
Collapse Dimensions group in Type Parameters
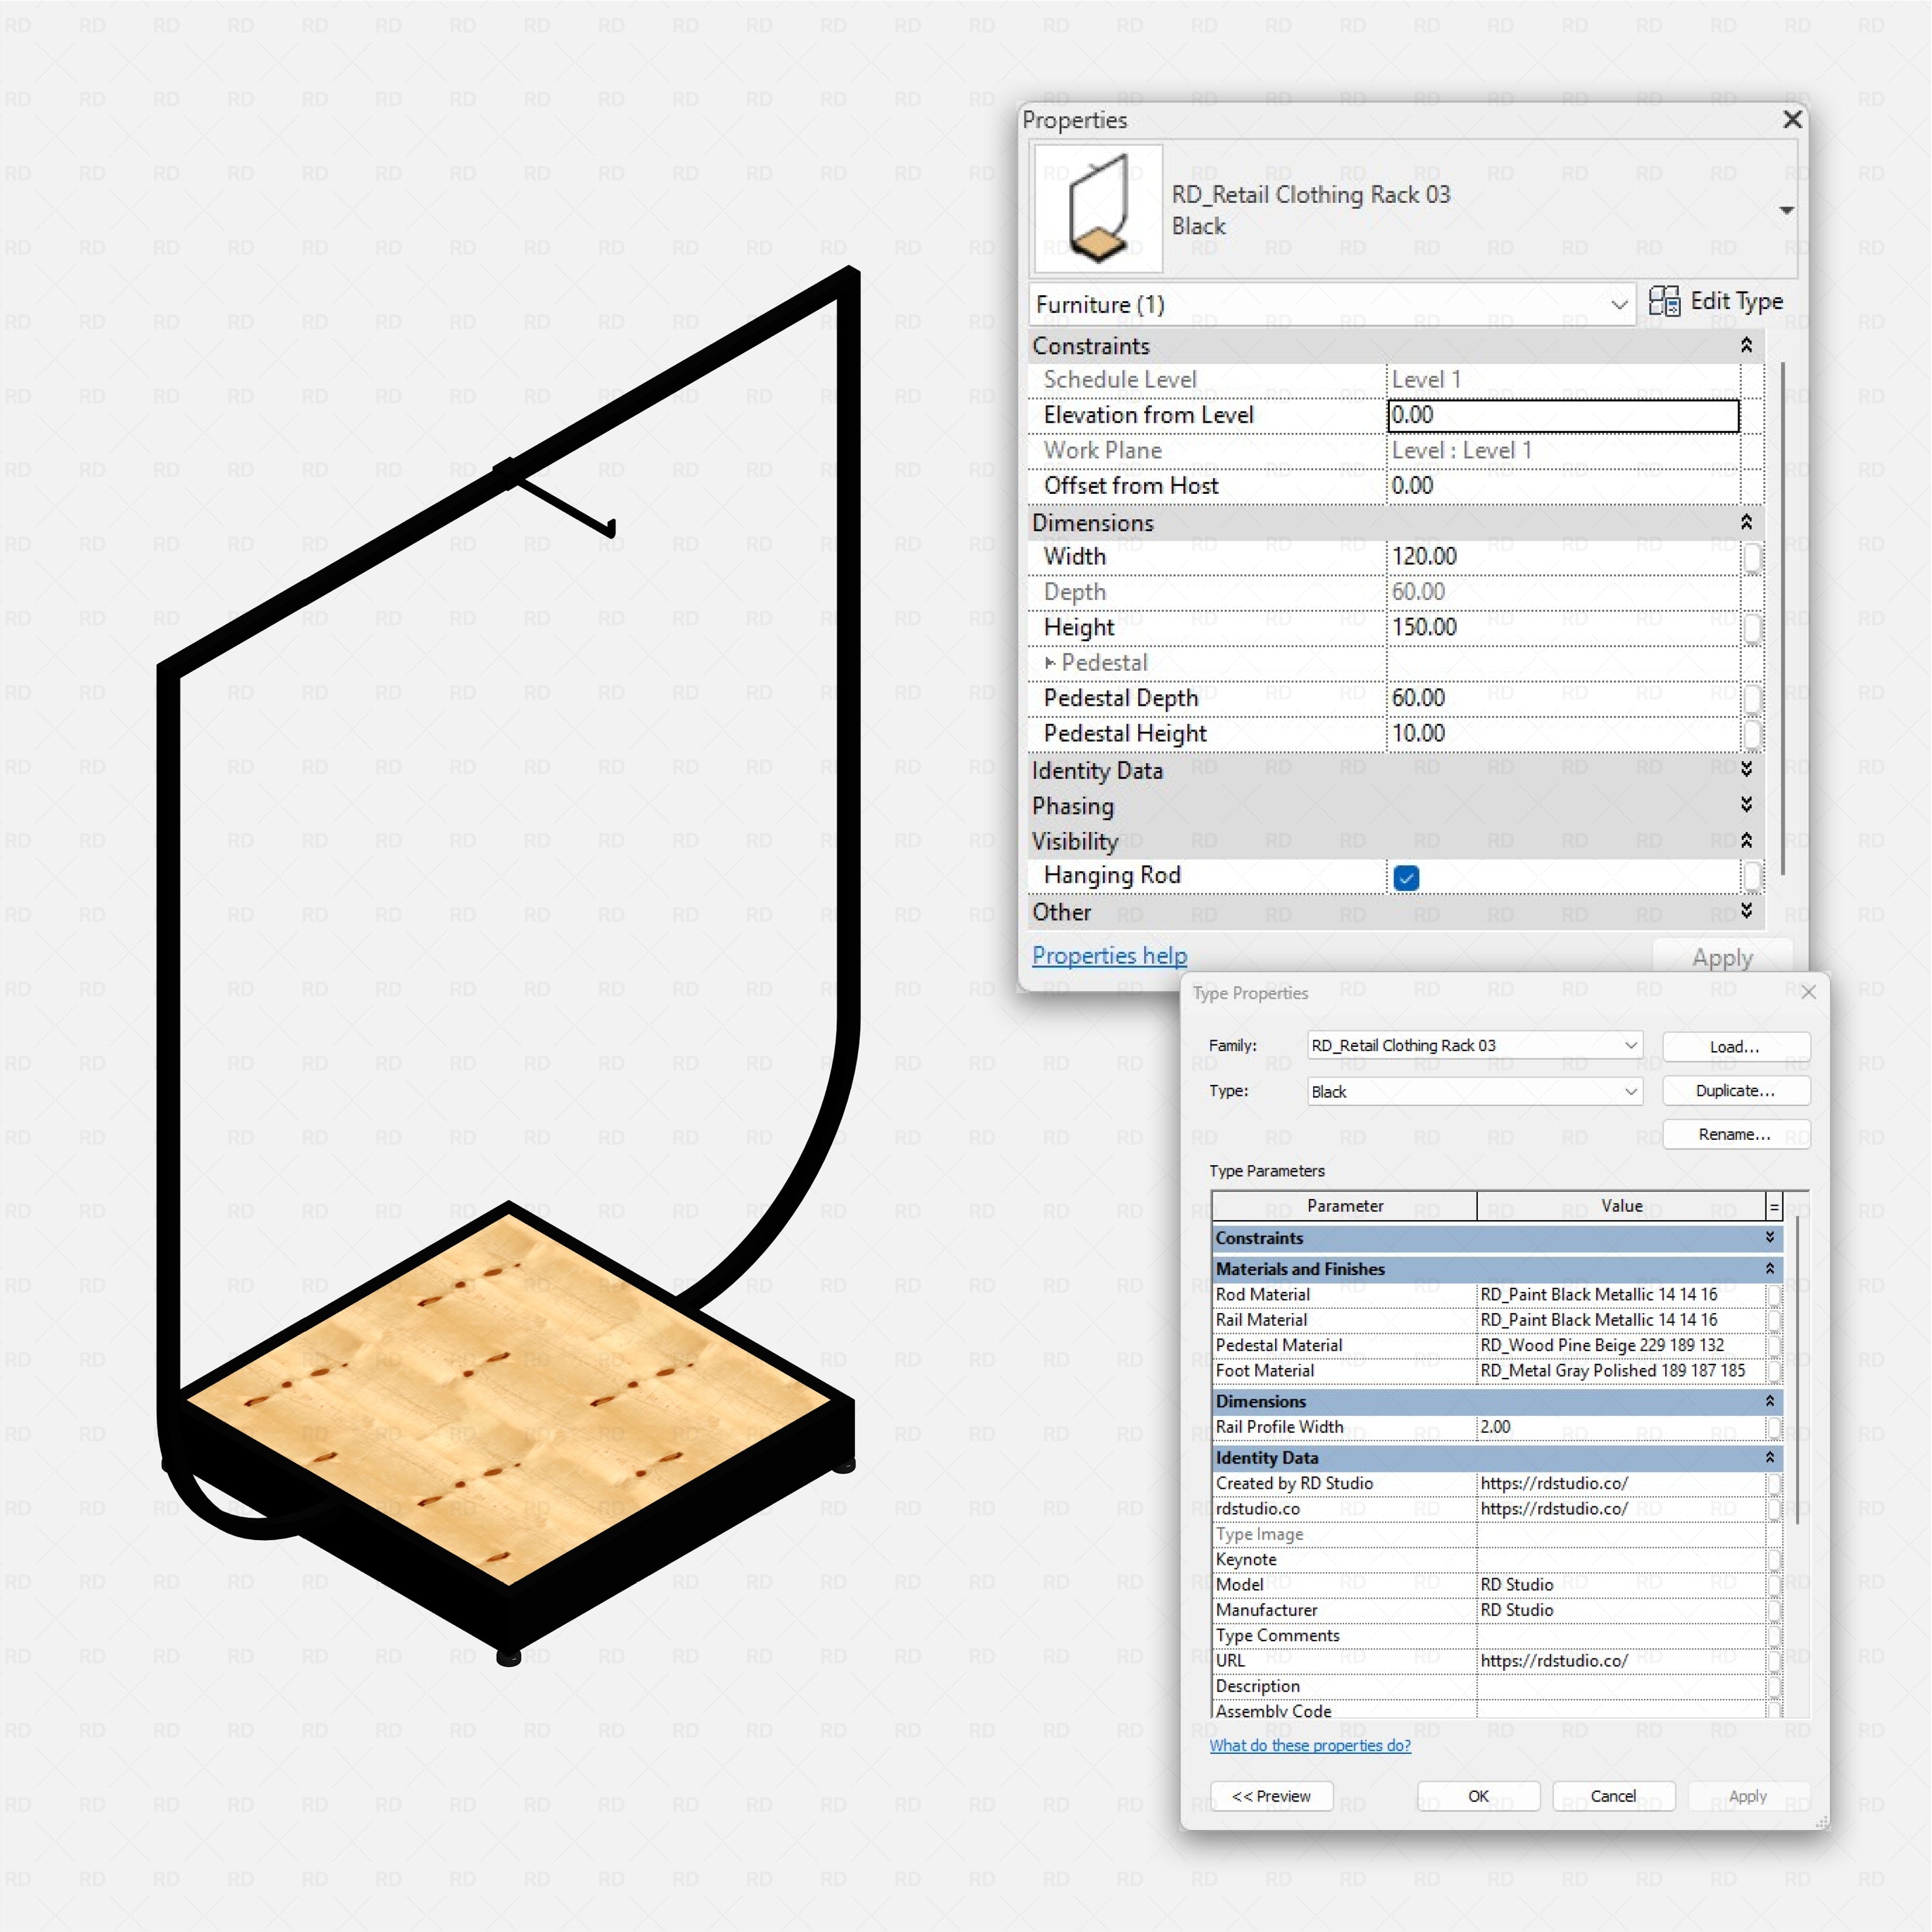(1770, 1401)
